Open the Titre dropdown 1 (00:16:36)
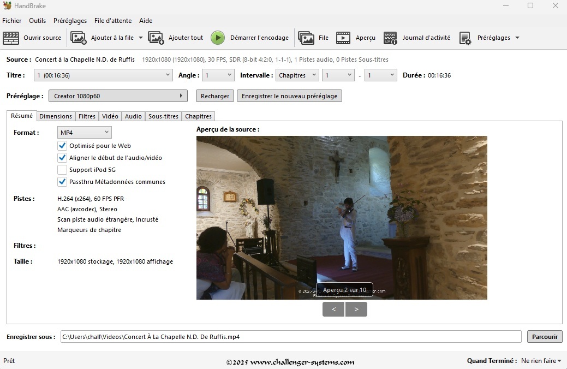Viewport: 567px width, 369px height. point(103,75)
